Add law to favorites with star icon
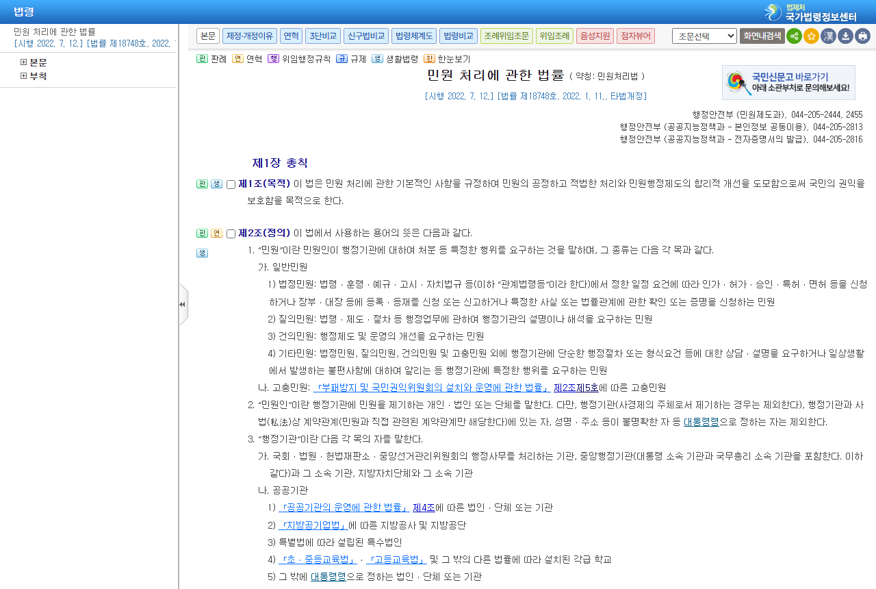 click(811, 36)
